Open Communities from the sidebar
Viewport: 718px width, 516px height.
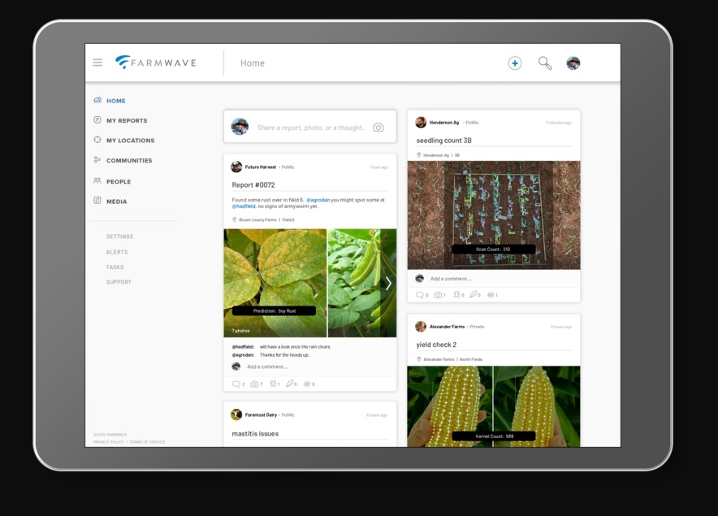(x=128, y=161)
